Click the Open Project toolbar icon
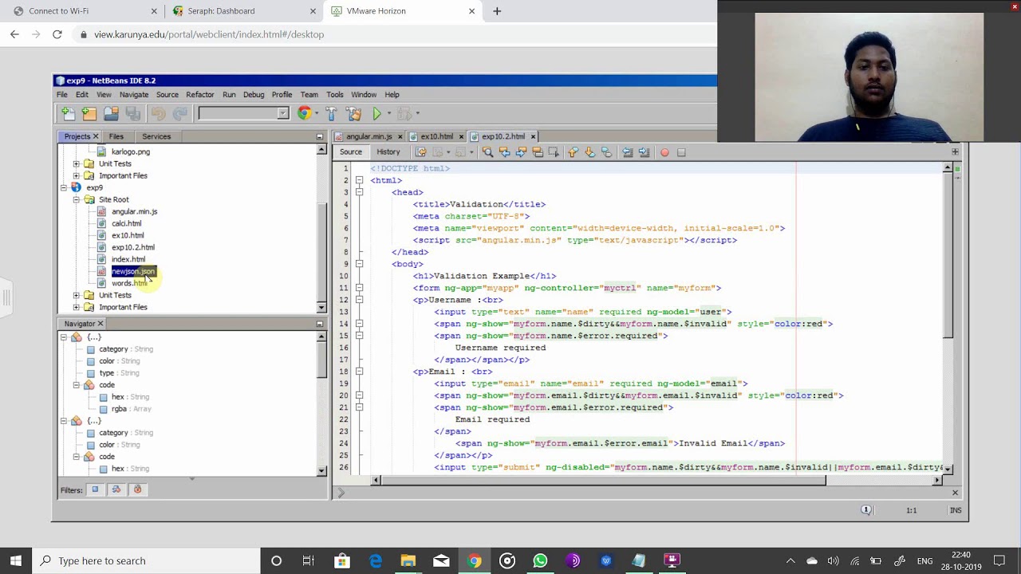1021x574 pixels. [x=111, y=114]
